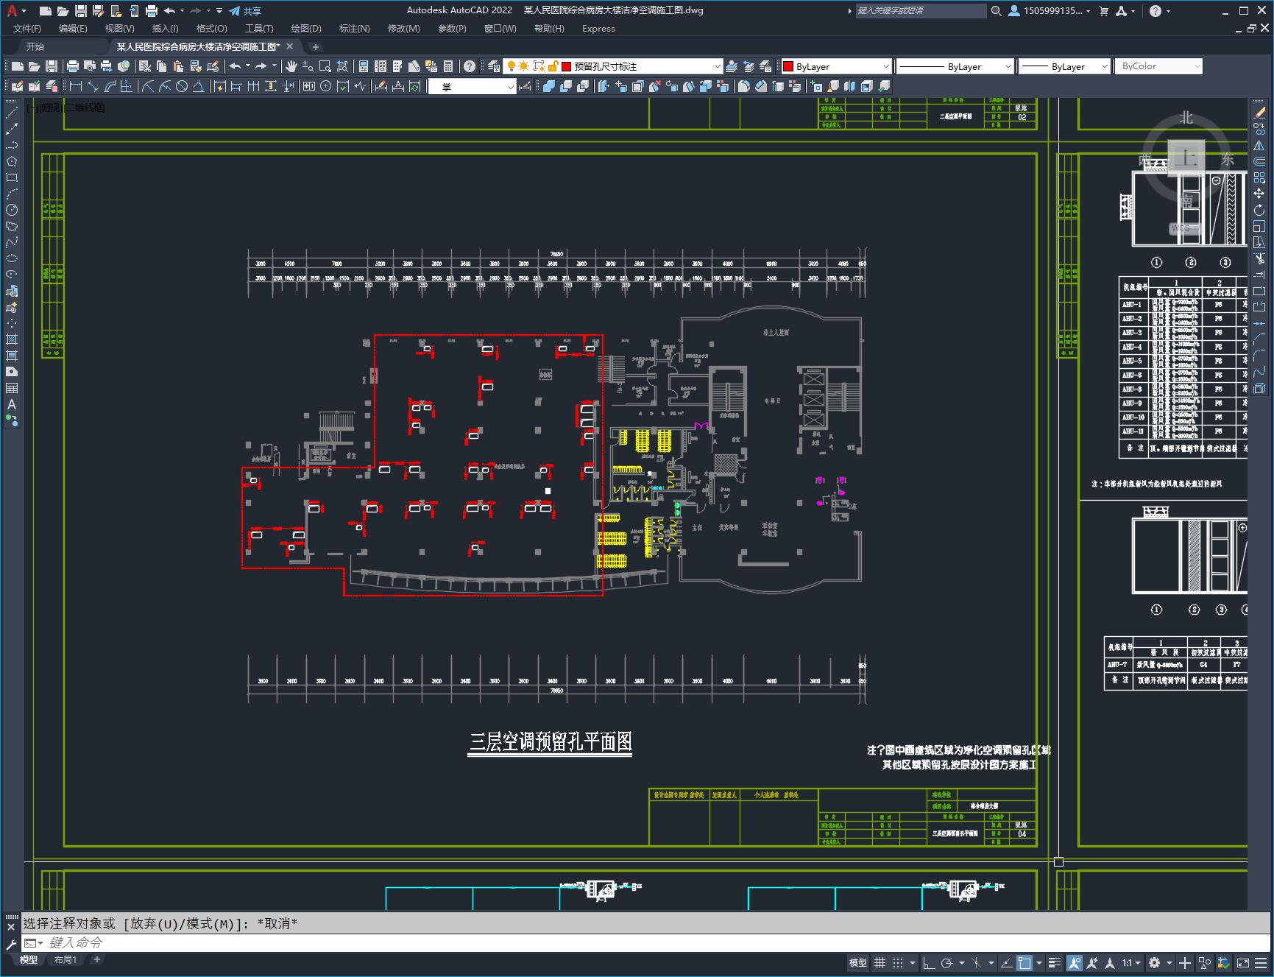Click the Plot printer icon in standard toolbar

tap(72, 66)
